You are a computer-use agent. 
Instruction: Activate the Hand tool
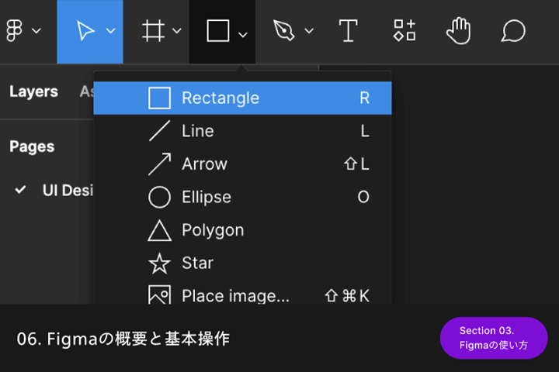pyautogui.click(x=459, y=31)
